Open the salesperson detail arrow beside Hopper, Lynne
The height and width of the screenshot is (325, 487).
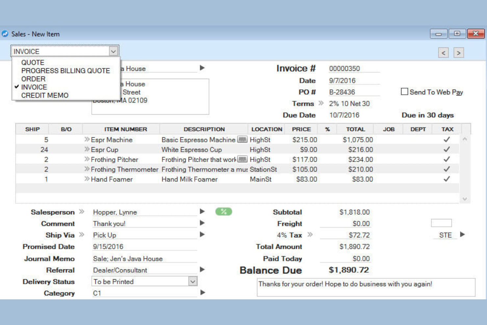pyautogui.click(x=202, y=211)
